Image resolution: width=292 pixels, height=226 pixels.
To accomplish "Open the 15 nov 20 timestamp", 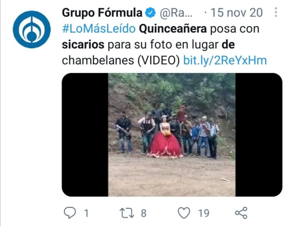I will tap(237, 12).
